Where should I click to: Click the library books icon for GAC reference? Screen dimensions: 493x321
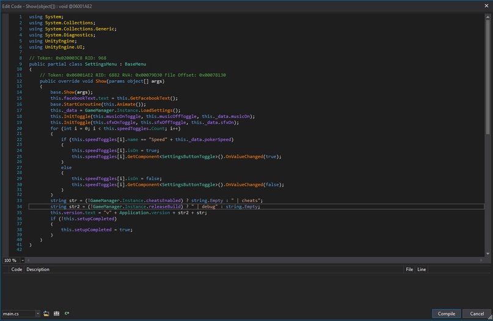click(x=56, y=314)
